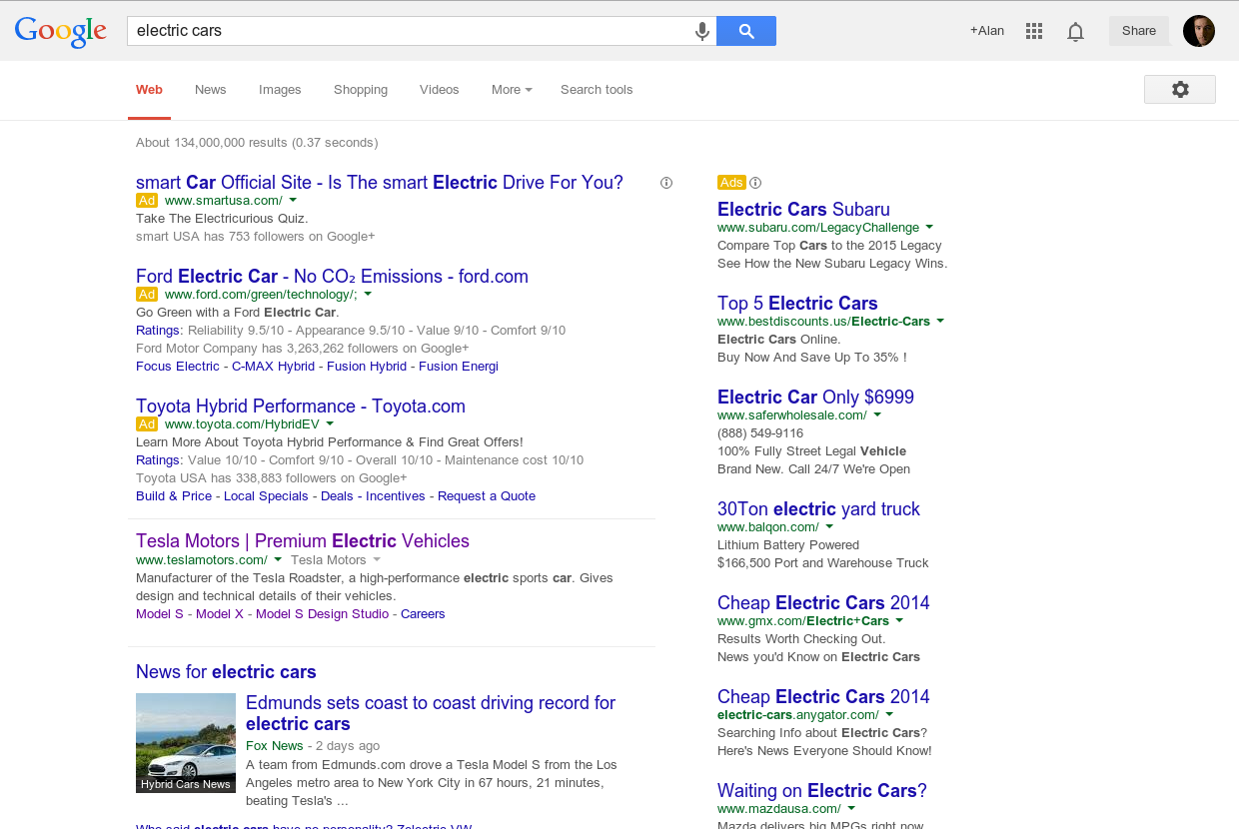
Task: Expand dropdown arrow next to www.teslamotors.com/
Action: [278, 560]
